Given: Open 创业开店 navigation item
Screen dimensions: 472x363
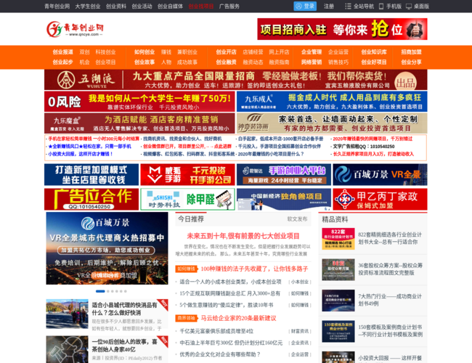Looking at the screenshot, I should click(x=226, y=52).
